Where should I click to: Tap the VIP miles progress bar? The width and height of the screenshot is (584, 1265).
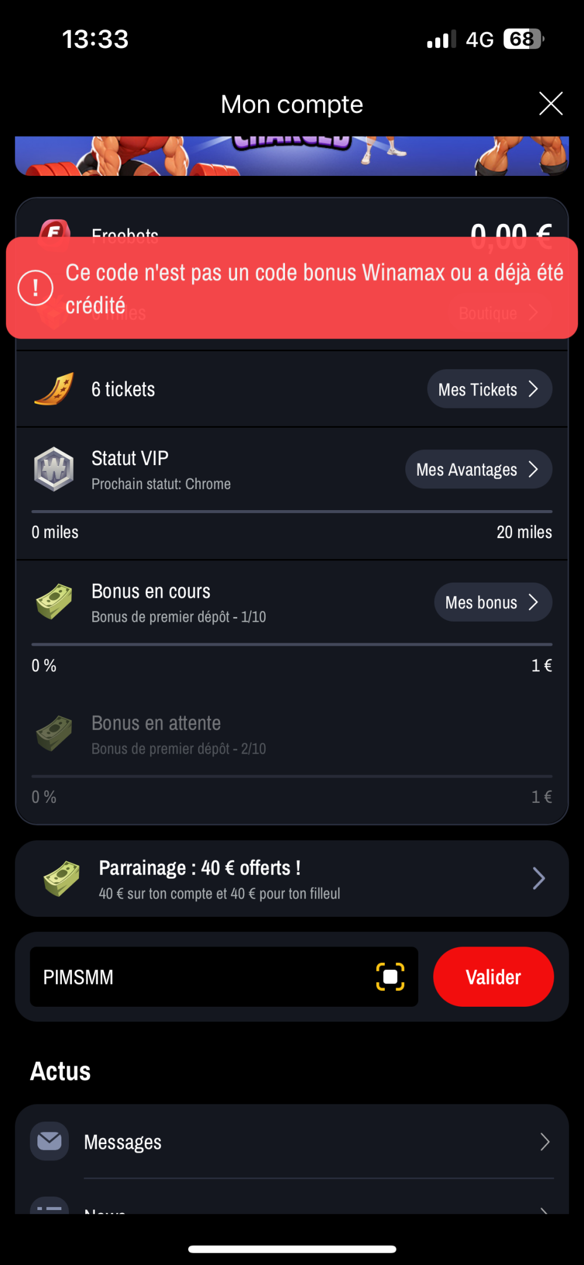click(x=292, y=511)
